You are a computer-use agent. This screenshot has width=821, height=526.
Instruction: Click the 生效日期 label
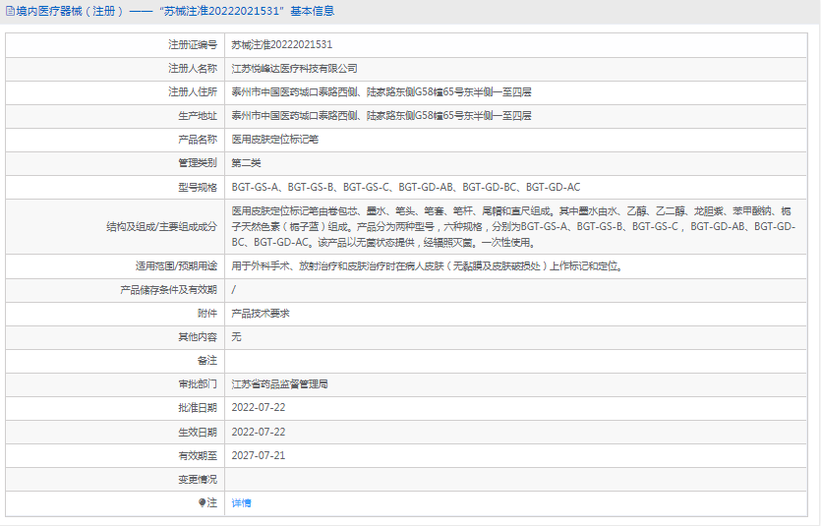tap(198, 433)
